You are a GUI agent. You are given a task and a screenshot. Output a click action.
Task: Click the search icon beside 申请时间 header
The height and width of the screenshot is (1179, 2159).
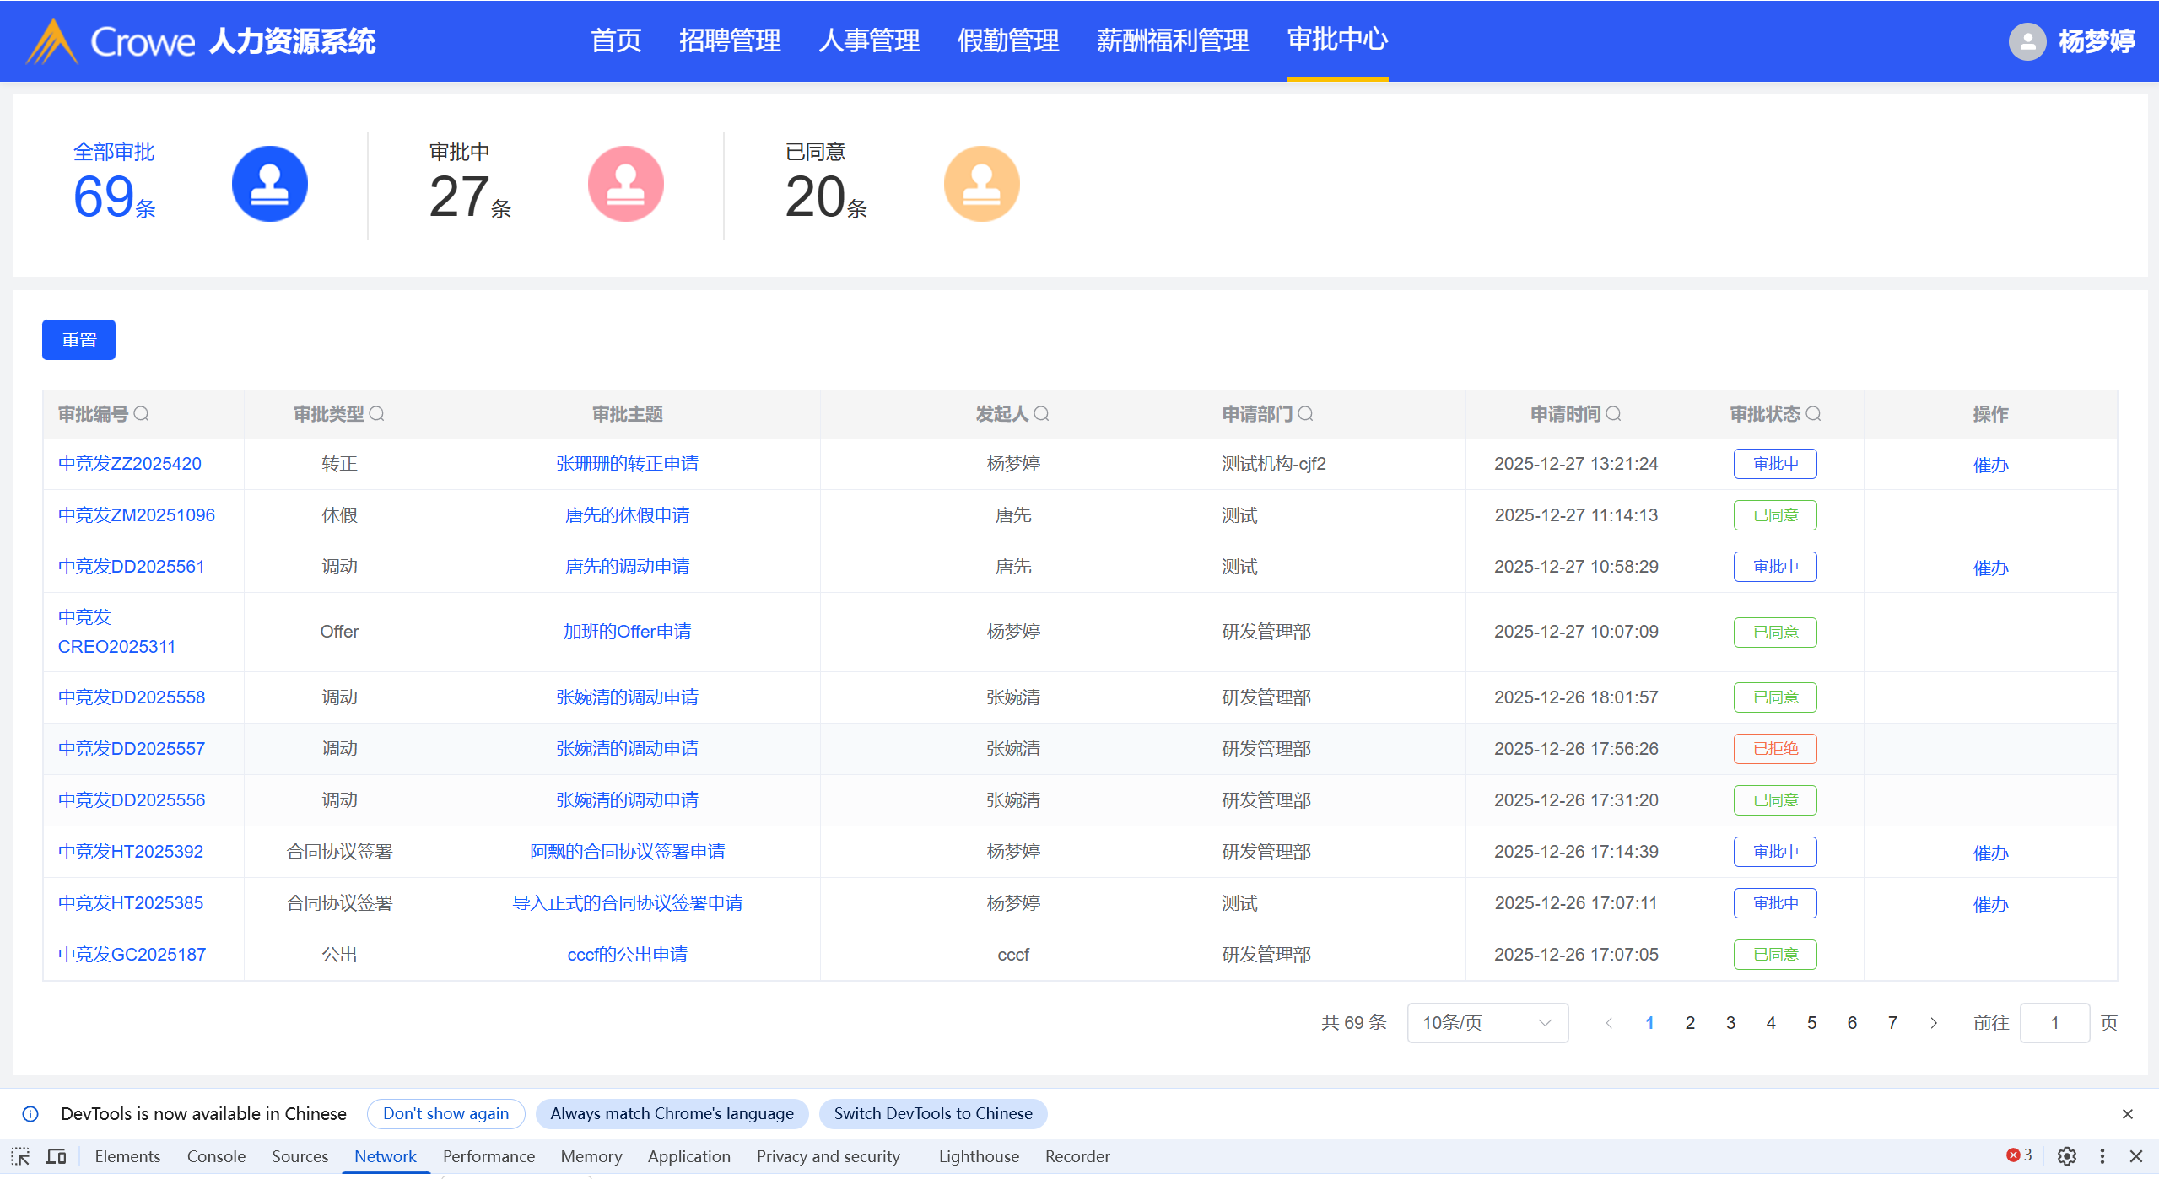(x=1614, y=414)
